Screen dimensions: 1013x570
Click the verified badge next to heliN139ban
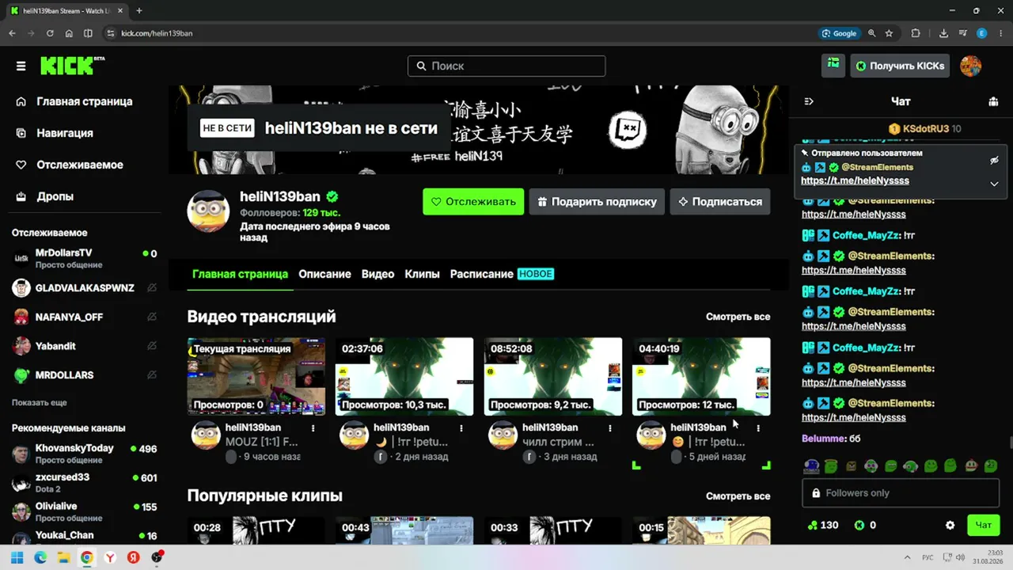tap(332, 196)
